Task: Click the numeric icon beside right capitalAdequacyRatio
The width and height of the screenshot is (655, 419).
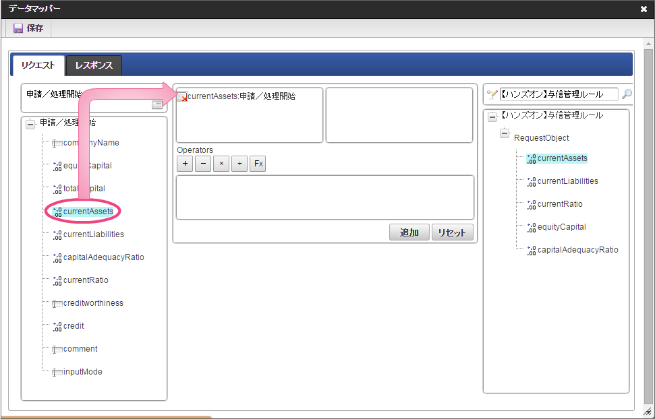Action: pyautogui.click(x=532, y=251)
